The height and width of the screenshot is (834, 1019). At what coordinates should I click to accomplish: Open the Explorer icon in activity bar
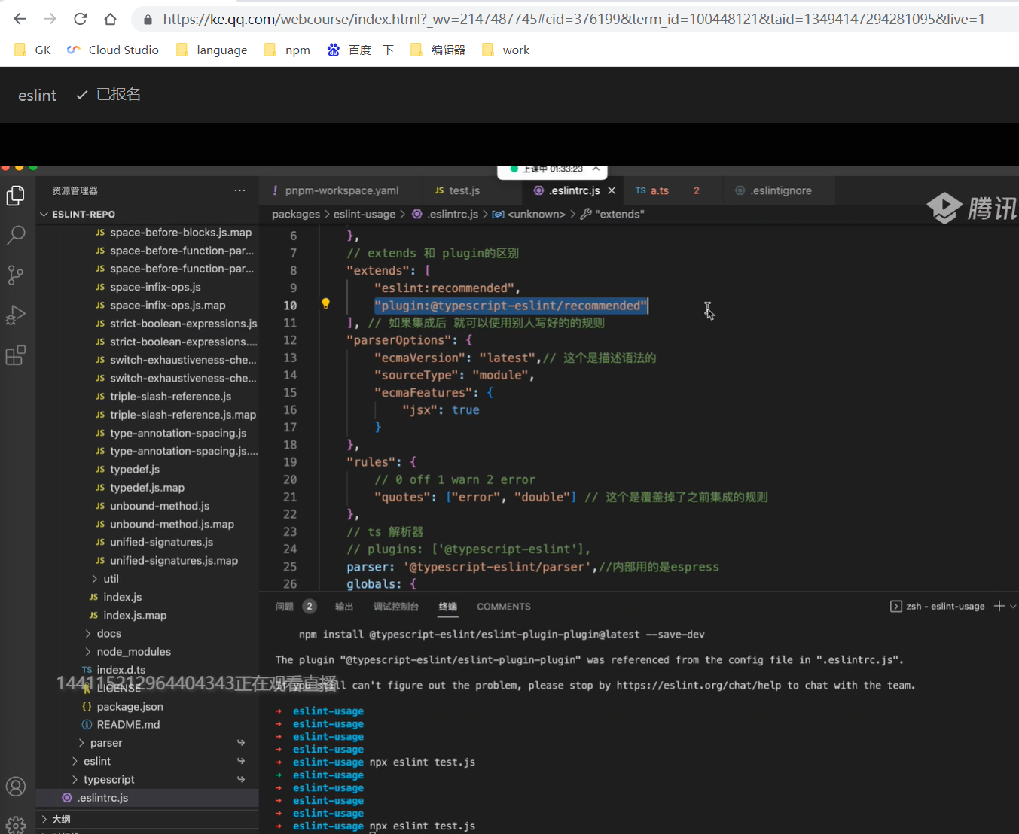click(16, 196)
